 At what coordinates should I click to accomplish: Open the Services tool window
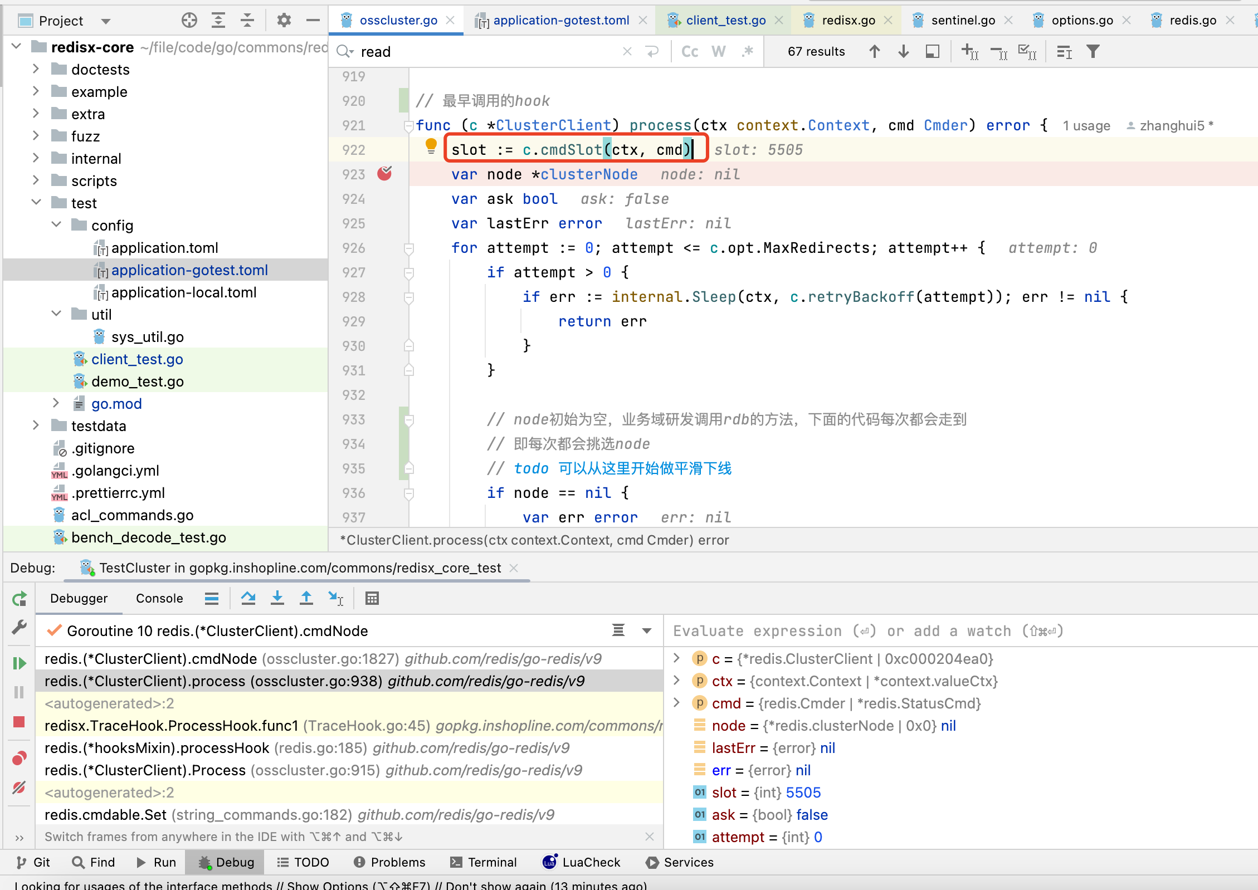tap(679, 862)
